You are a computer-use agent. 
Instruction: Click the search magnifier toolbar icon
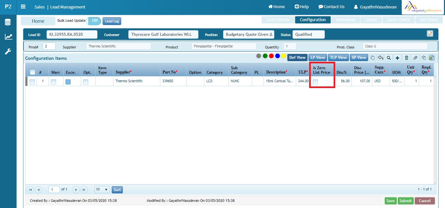pos(389,58)
